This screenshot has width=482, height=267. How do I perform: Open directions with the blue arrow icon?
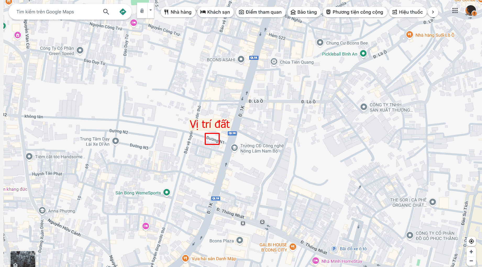point(123,12)
